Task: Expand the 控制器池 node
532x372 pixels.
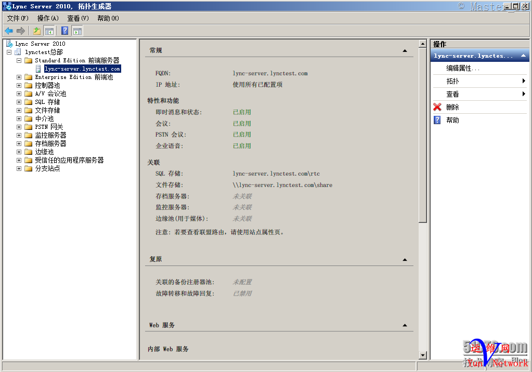Action: (19, 85)
